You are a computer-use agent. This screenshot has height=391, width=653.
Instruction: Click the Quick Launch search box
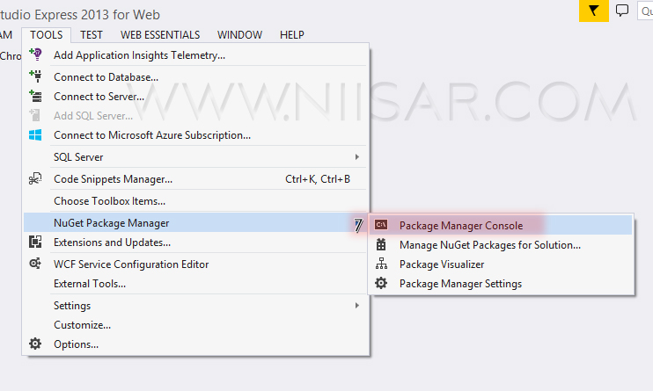[645, 11]
